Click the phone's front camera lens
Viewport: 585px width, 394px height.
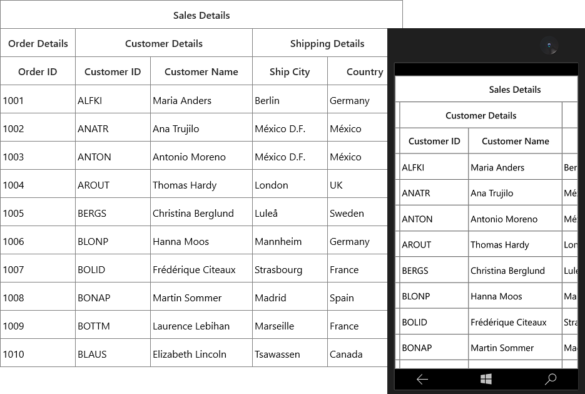(549, 46)
